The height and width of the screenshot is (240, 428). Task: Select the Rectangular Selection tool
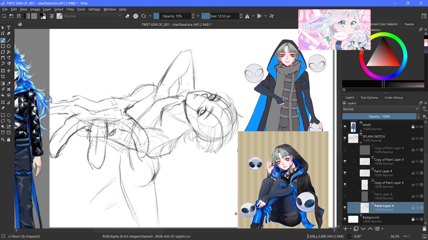click(3, 115)
